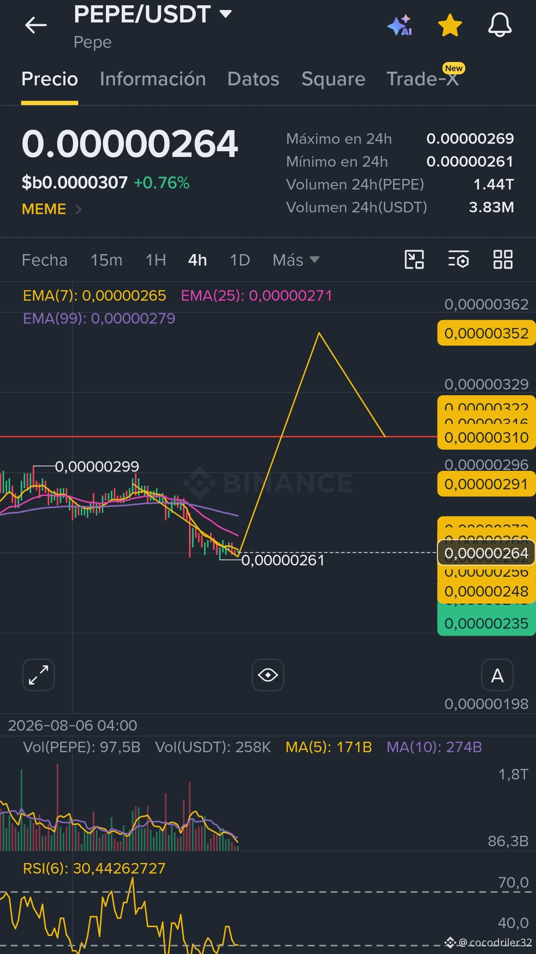
Task: Open the AI sparkle assistant icon
Action: click(x=400, y=25)
